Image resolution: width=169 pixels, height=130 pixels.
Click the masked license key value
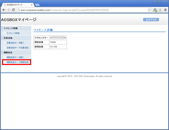pos(58,38)
